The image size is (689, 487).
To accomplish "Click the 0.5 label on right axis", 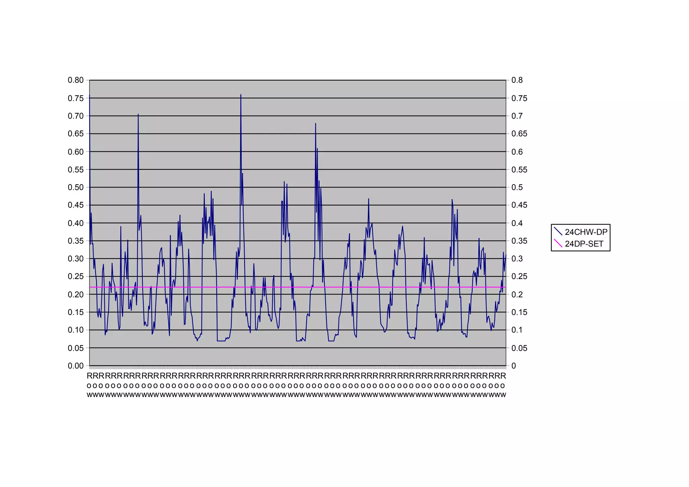I will (517, 187).
